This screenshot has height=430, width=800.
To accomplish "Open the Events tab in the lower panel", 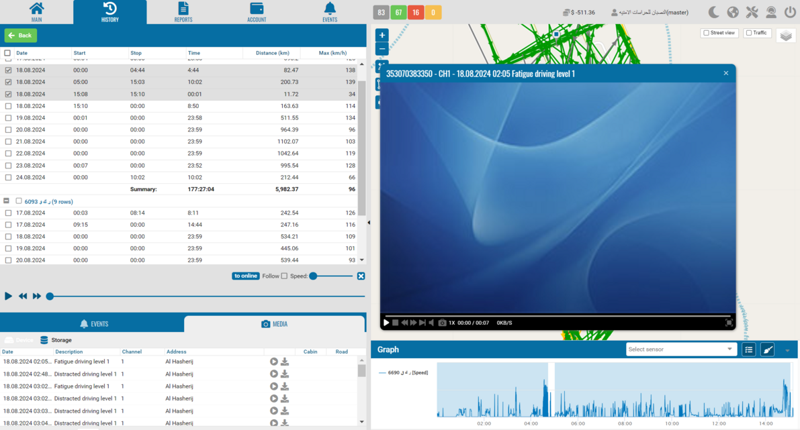I will [94, 324].
